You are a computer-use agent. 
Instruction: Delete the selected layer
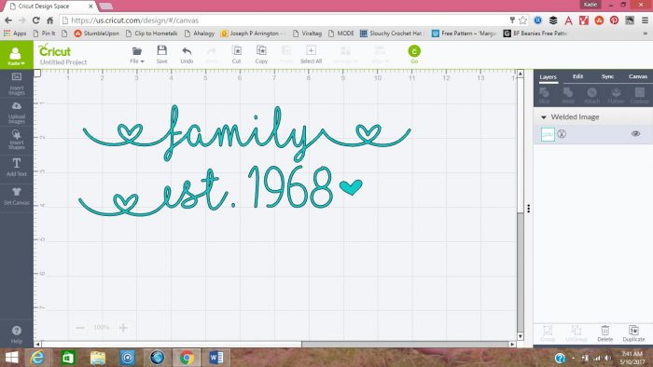pyautogui.click(x=605, y=333)
